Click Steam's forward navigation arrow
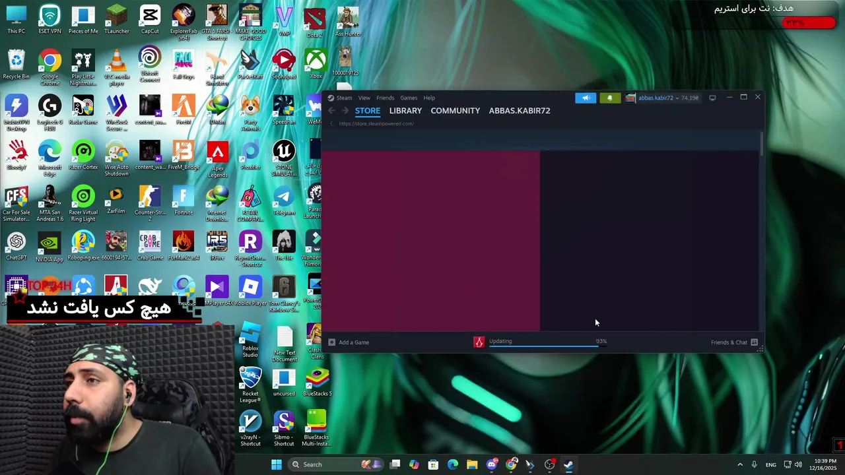Image resolution: width=845 pixels, height=475 pixels. [x=345, y=111]
